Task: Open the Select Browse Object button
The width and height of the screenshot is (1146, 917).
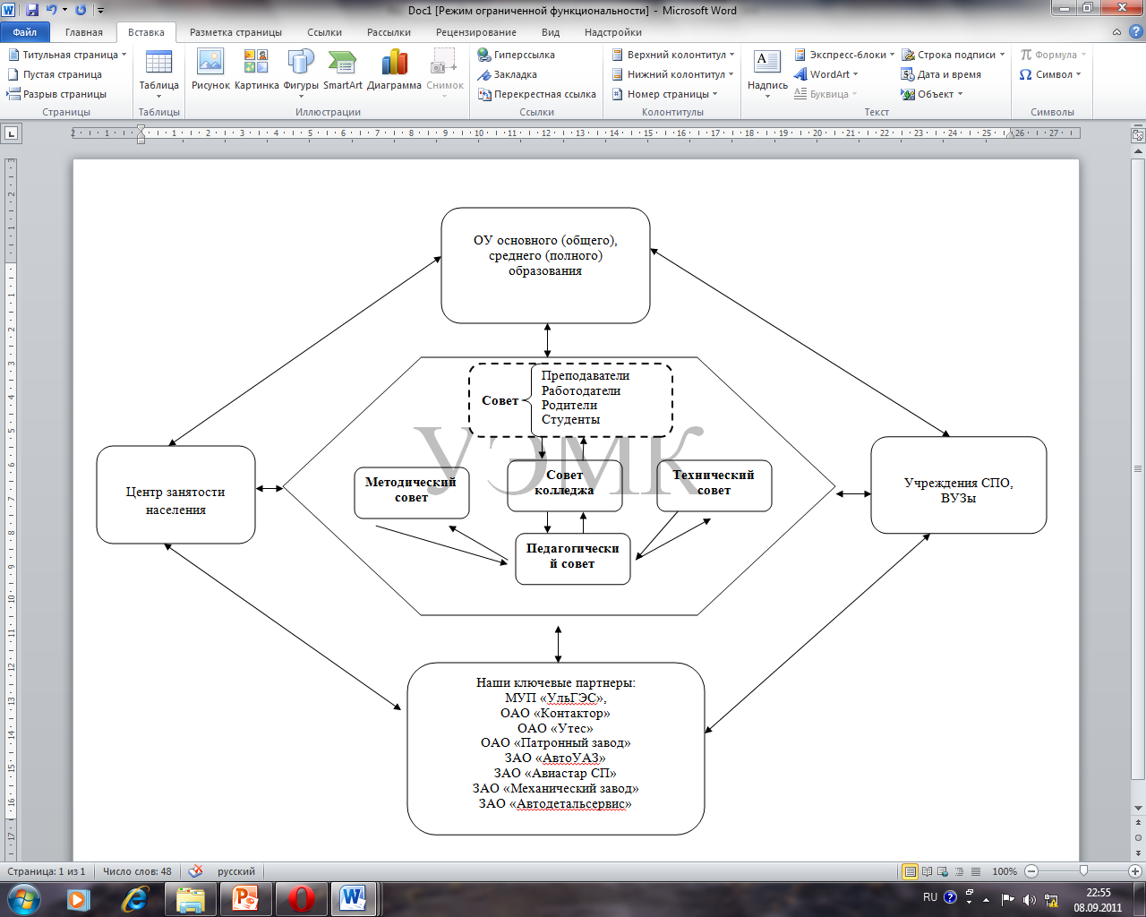Action: 1139,838
